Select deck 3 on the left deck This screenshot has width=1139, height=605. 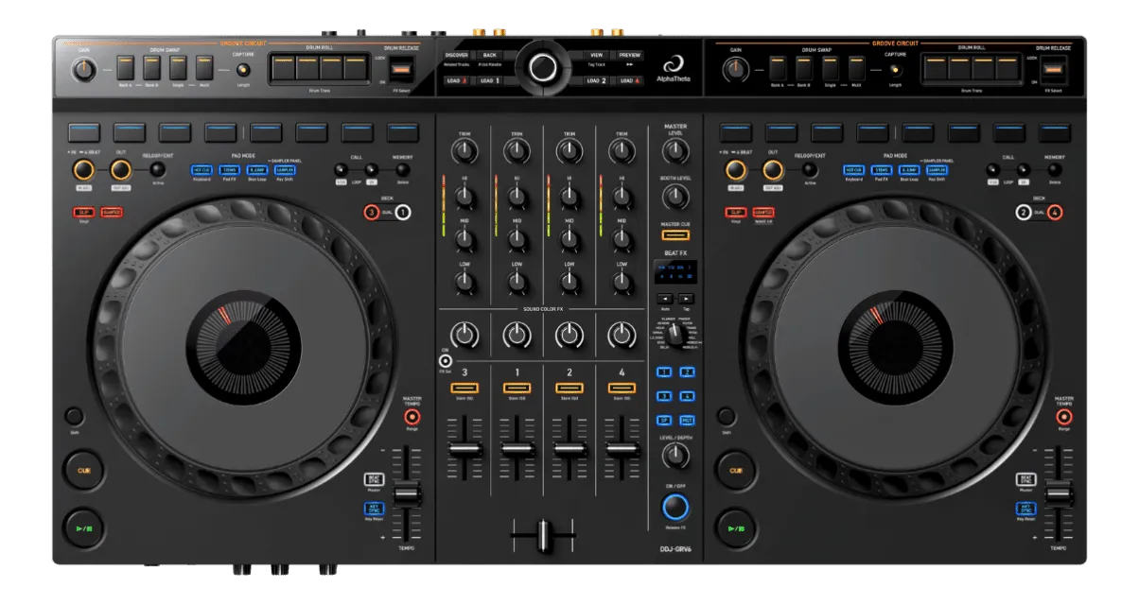click(372, 213)
